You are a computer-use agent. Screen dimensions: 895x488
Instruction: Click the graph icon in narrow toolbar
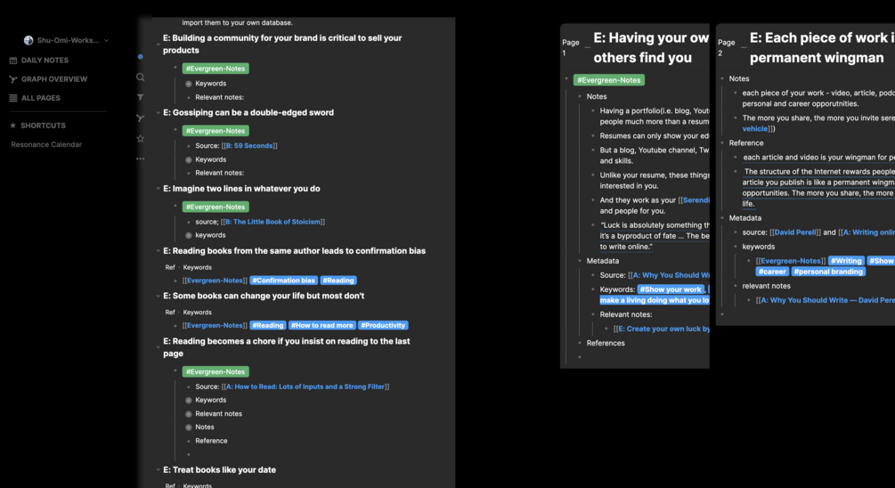[x=141, y=118]
